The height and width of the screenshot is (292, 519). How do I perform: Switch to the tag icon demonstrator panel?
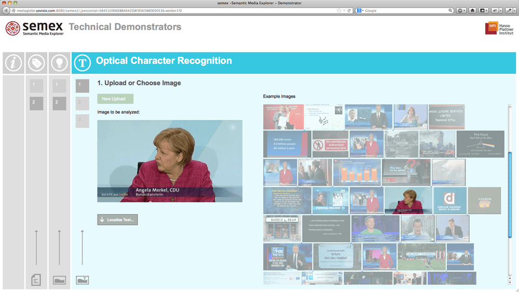pyautogui.click(x=36, y=63)
